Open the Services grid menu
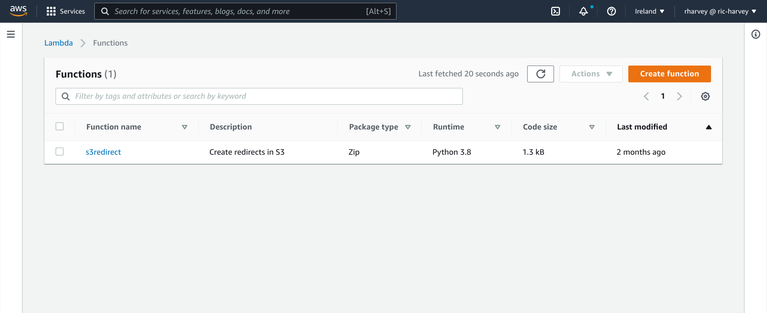Viewport: 767px width, 313px height. pyautogui.click(x=66, y=11)
